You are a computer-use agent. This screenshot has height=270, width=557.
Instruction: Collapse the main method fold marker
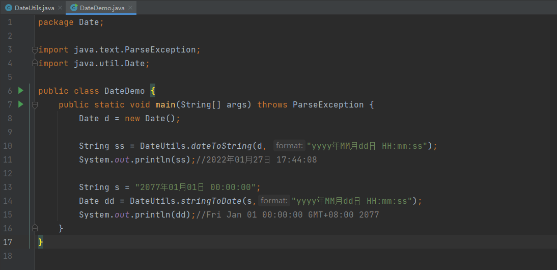coord(35,105)
